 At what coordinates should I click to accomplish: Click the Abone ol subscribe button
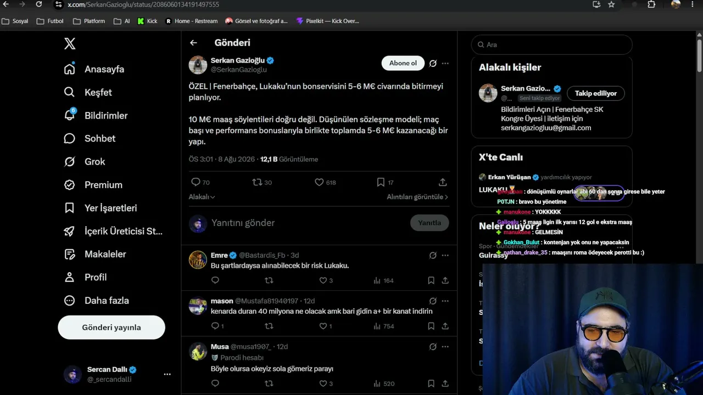click(403, 63)
